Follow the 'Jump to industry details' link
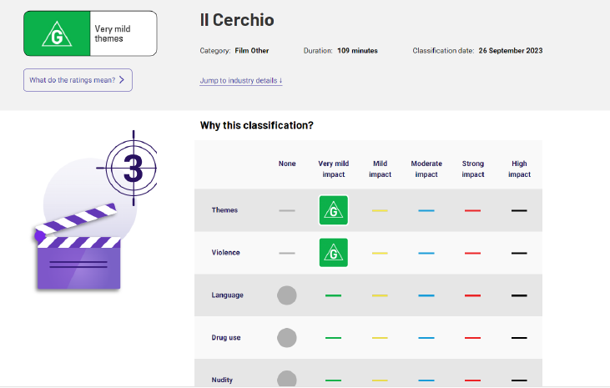This screenshot has width=610, height=388. (x=241, y=81)
